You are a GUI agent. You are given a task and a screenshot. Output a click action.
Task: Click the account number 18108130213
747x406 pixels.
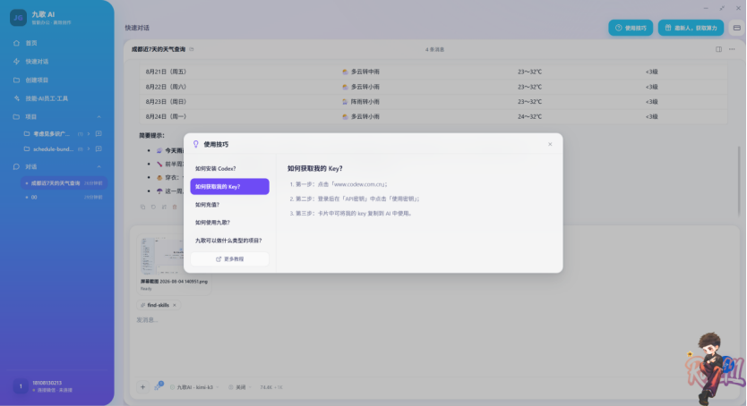pyautogui.click(x=47, y=383)
